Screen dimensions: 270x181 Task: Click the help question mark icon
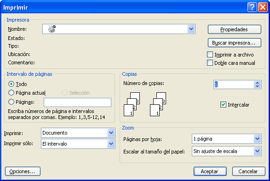click(x=252, y=7)
